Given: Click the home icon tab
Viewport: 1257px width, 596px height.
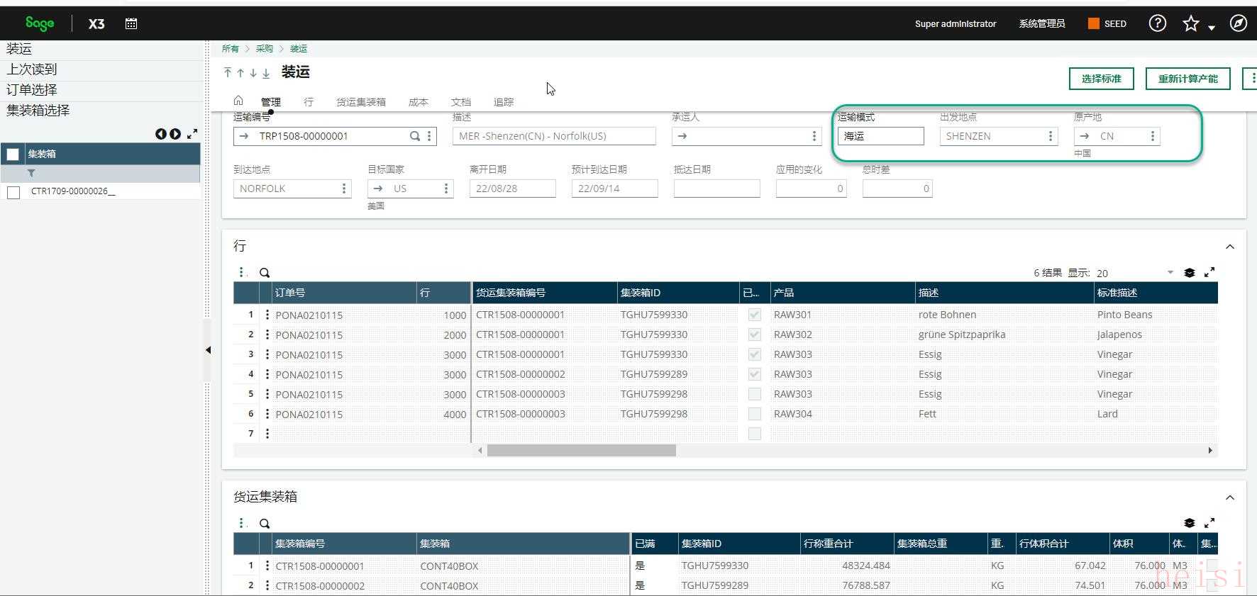Looking at the screenshot, I should click(x=238, y=101).
